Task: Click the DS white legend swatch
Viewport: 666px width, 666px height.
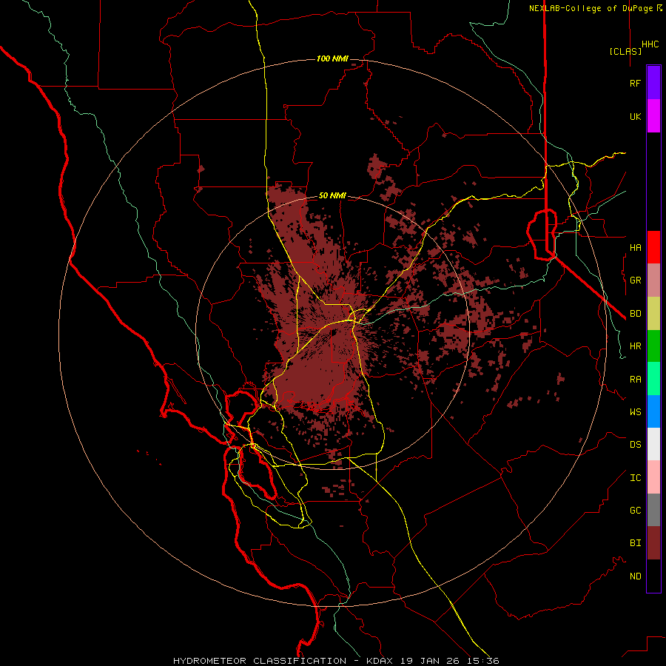Action: (653, 444)
